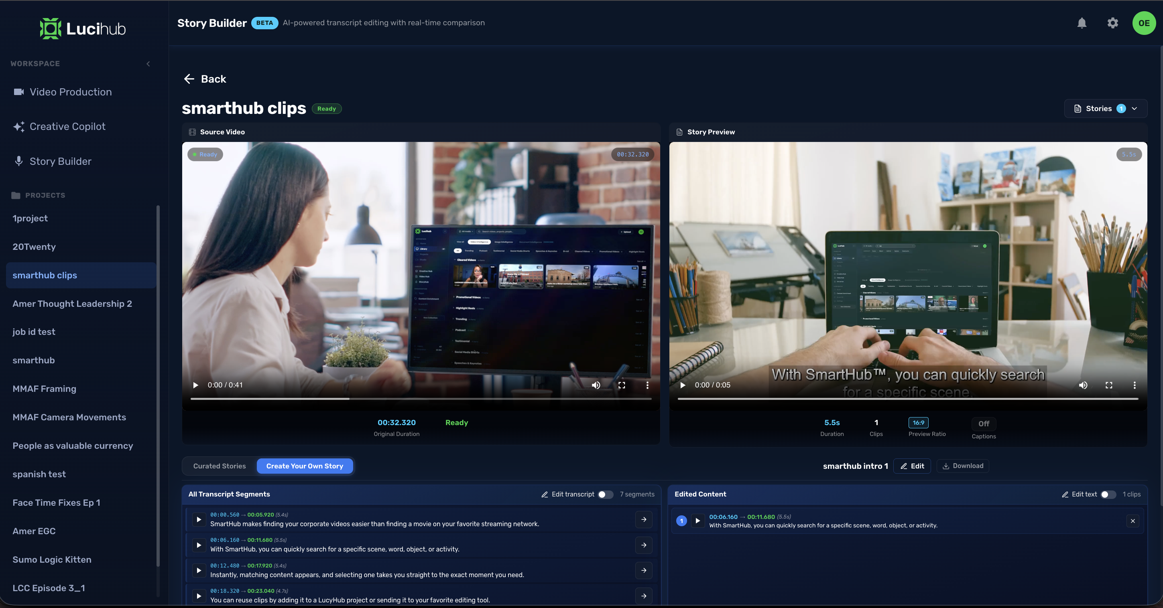Toggle the Edit text switch
Viewport: 1163px width, 608px height.
click(x=1108, y=495)
